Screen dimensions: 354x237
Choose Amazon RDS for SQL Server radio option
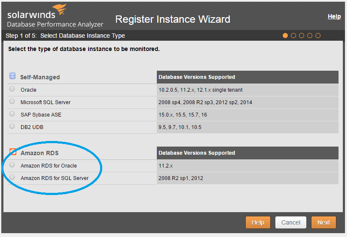[12, 177]
